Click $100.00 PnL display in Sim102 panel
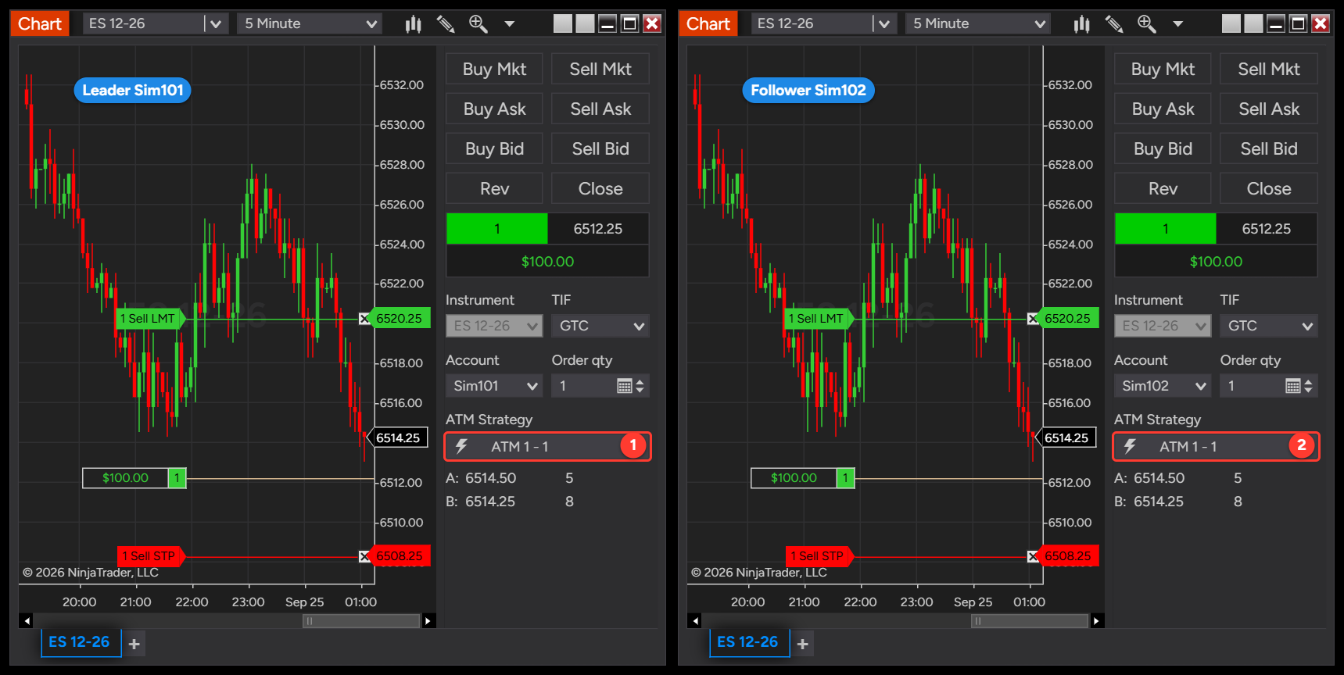 click(x=1216, y=262)
